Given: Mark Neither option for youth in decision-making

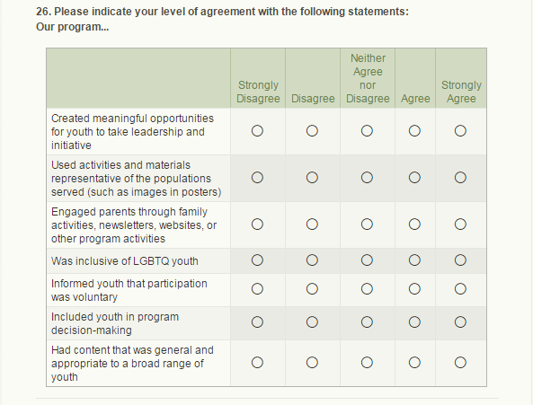Looking at the screenshot, I should pyautogui.click(x=367, y=322).
